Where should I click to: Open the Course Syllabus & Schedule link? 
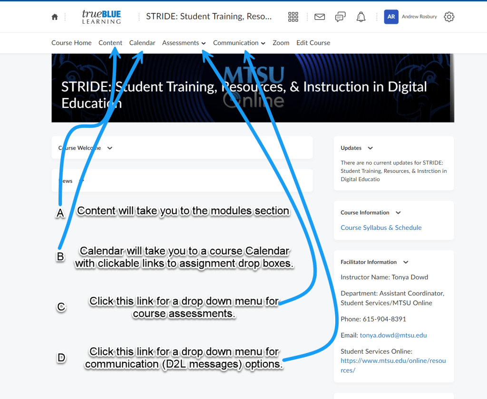[x=381, y=228]
